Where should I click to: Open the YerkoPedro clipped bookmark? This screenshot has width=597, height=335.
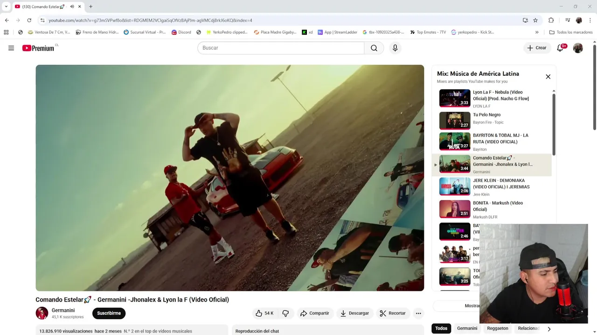(x=226, y=32)
